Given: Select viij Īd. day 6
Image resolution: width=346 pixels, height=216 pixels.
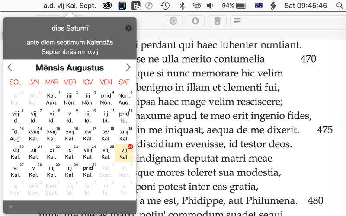Looking at the screenshot, I should pyautogui.click(x=16, y=117).
